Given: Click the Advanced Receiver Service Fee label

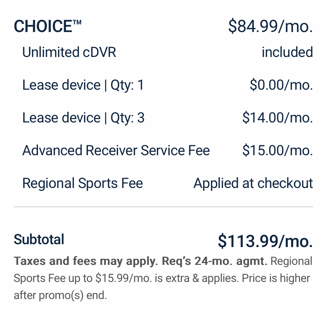Looking at the screenshot, I should click(x=116, y=151).
